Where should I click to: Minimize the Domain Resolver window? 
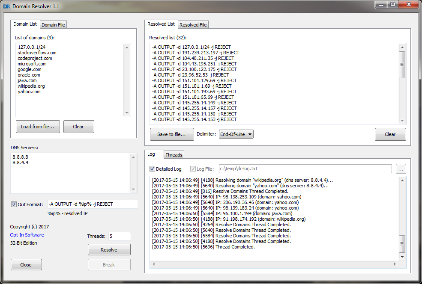click(381, 5)
